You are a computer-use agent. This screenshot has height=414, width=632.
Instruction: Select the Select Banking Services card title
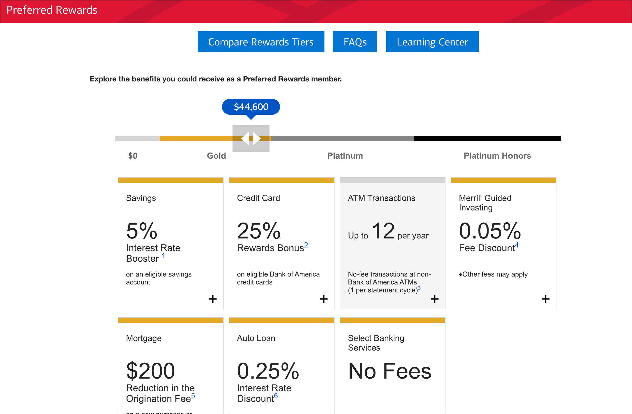(x=376, y=343)
